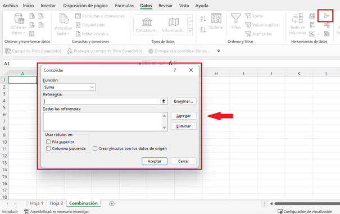This screenshot has height=214, width=340.
Task: Open Consultas y conexiones pane
Action: click(x=100, y=16)
